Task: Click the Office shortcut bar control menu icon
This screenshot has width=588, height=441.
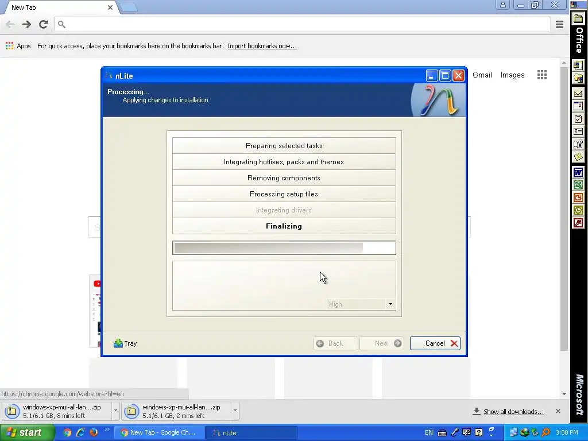Action: (574, 5)
